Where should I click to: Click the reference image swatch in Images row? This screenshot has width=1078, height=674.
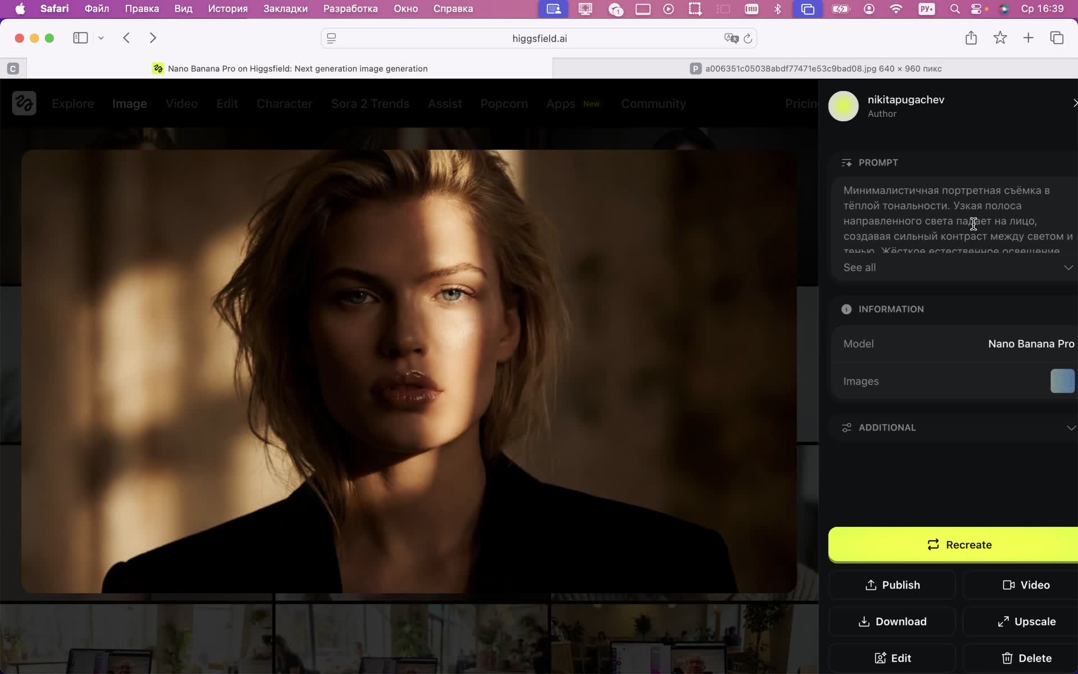coord(1062,381)
